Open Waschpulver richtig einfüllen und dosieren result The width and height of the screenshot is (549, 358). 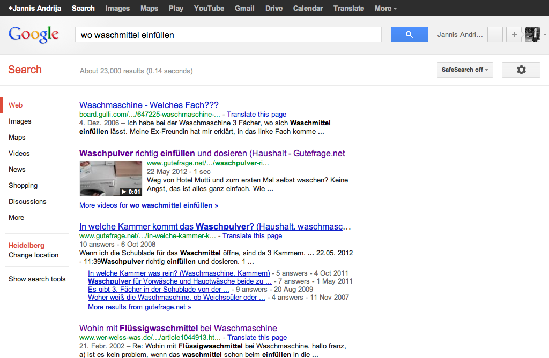tap(212, 153)
